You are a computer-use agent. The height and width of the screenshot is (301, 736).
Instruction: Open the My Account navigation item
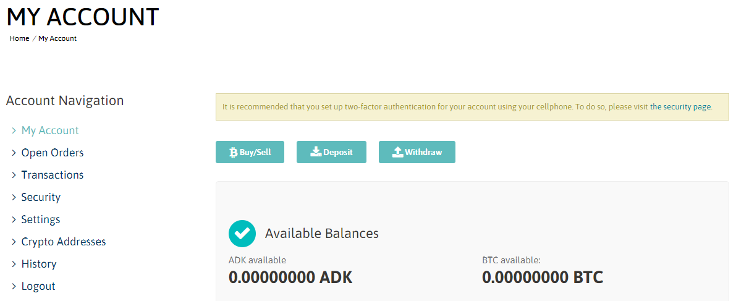[x=50, y=130]
